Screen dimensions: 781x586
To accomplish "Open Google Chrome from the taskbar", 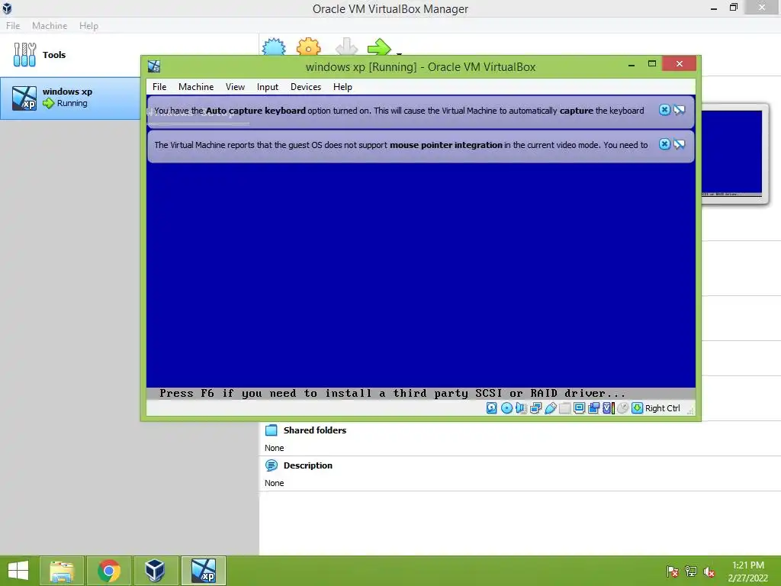I will 108,571.
